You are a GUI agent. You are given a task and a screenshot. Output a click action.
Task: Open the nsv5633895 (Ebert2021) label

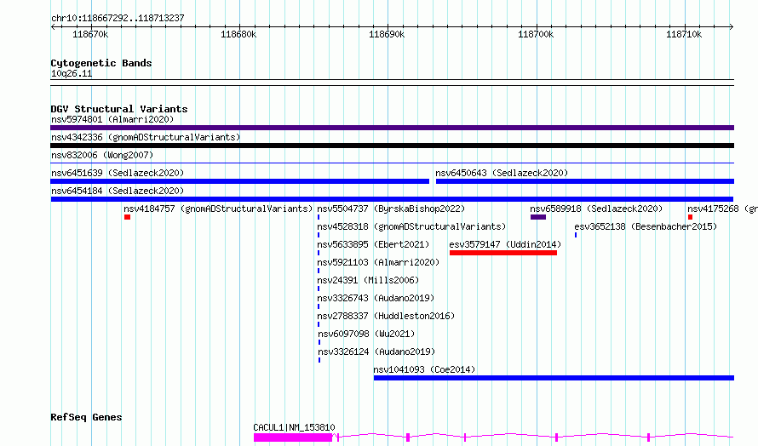[373, 244]
